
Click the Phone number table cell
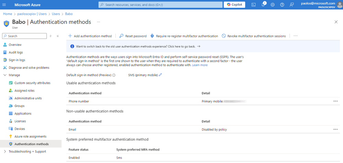(x=79, y=101)
